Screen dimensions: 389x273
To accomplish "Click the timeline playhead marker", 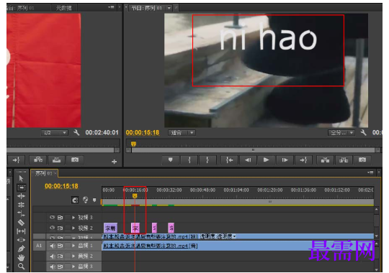I will (x=135, y=196).
